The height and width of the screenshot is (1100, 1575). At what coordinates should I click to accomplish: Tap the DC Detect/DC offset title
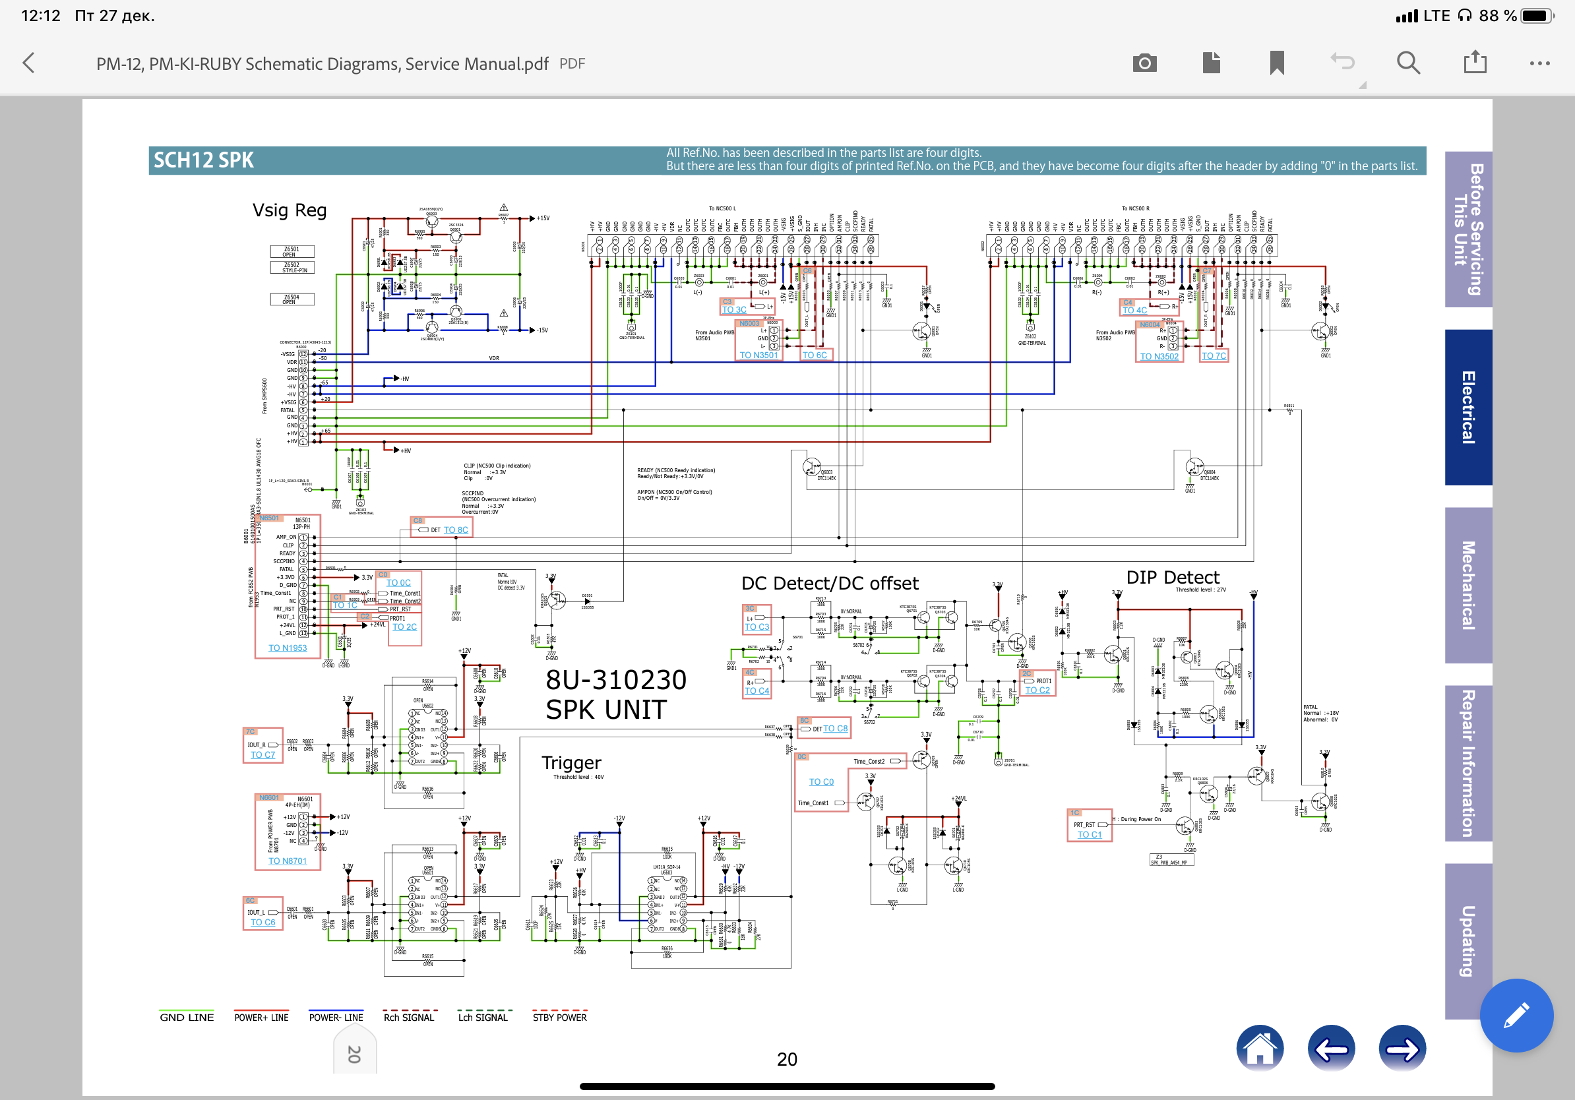pyautogui.click(x=829, y=583)
